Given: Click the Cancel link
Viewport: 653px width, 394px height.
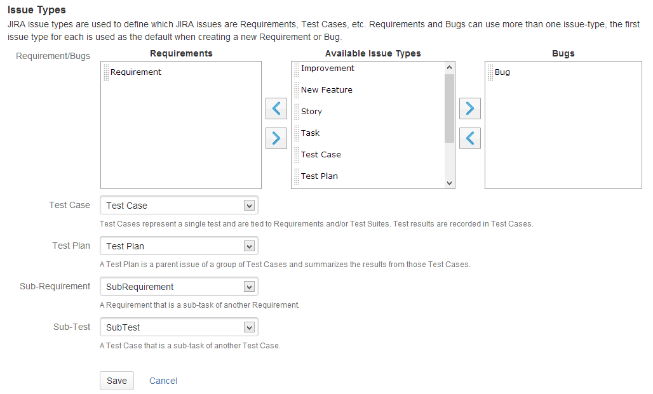Looking at the screenshot, I should pos(163,381).
